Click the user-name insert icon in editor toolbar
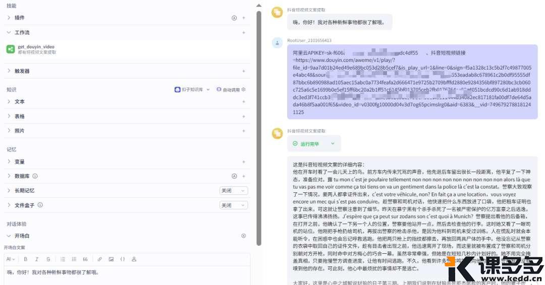The height and width of the screenshot is (285, 545). tap(134, 259)
